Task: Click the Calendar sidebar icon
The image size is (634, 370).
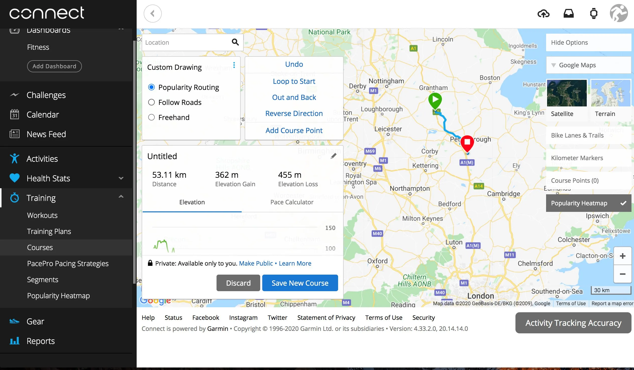Action: click(x=14, y=114)
